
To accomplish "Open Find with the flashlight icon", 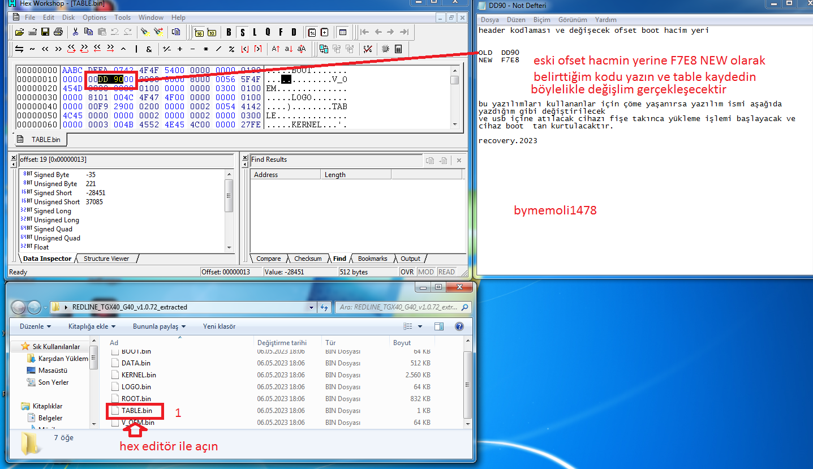I will point(145,32).
